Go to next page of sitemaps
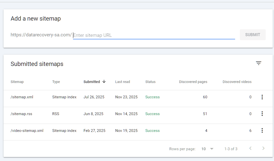Image resolution: width=274 pixels, height=161 pixels. coord(263,148)
